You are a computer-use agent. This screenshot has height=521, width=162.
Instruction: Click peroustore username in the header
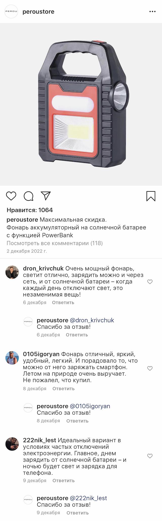(38, 12)
